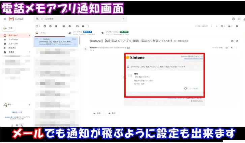Focus the mail search field
Image resolution: width=245 pixels, height=143 pixels.
80,19
